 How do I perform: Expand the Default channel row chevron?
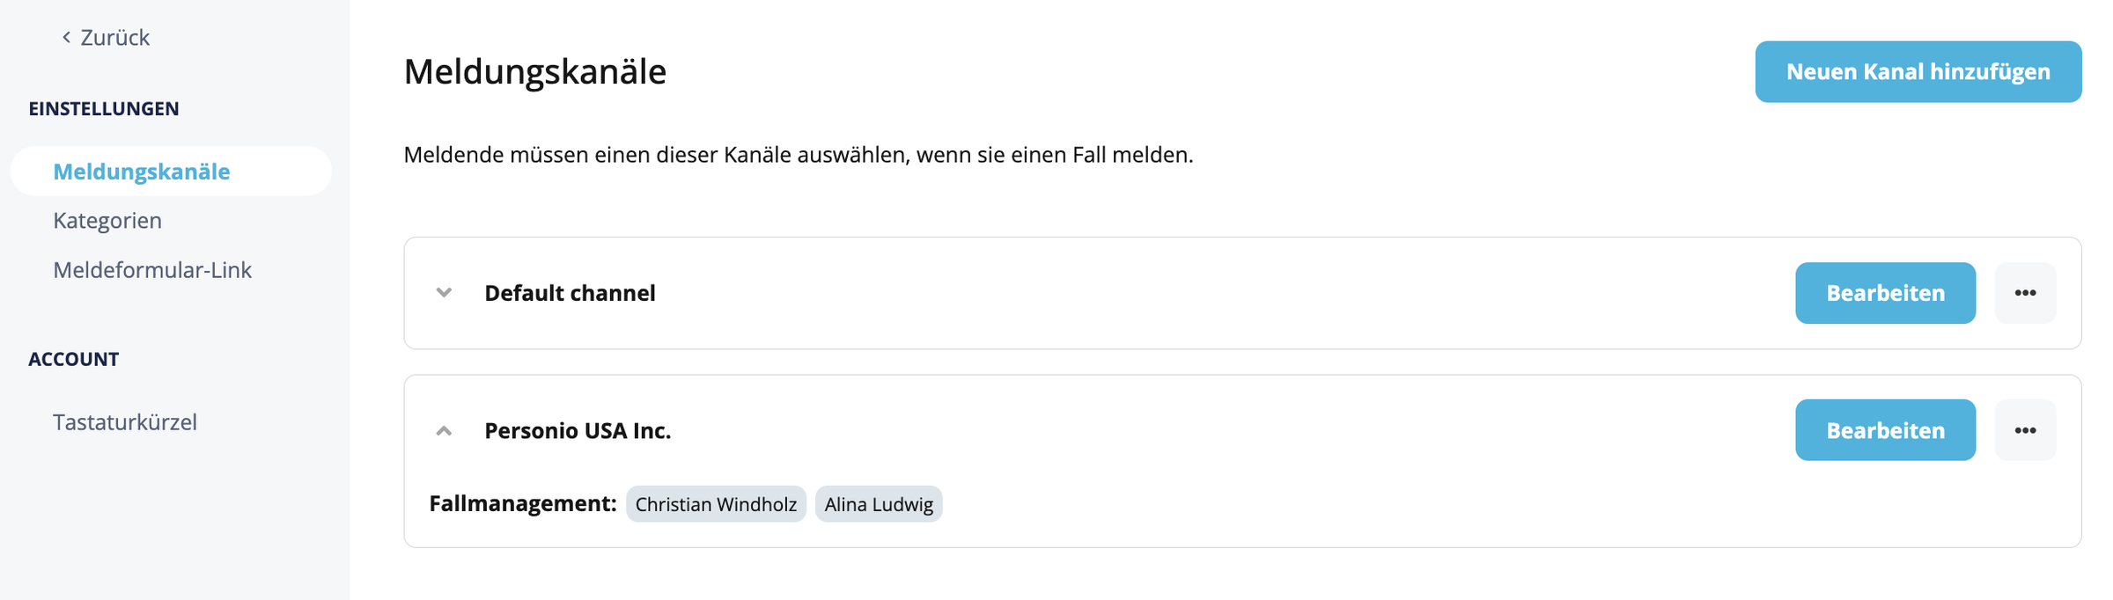click(444, 293)
